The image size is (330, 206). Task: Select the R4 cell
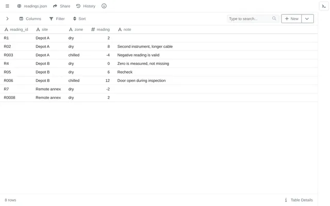(x=6, y=63)
